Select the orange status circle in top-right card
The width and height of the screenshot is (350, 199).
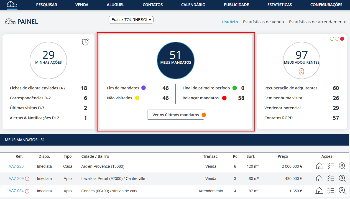(x=337, y=39)
